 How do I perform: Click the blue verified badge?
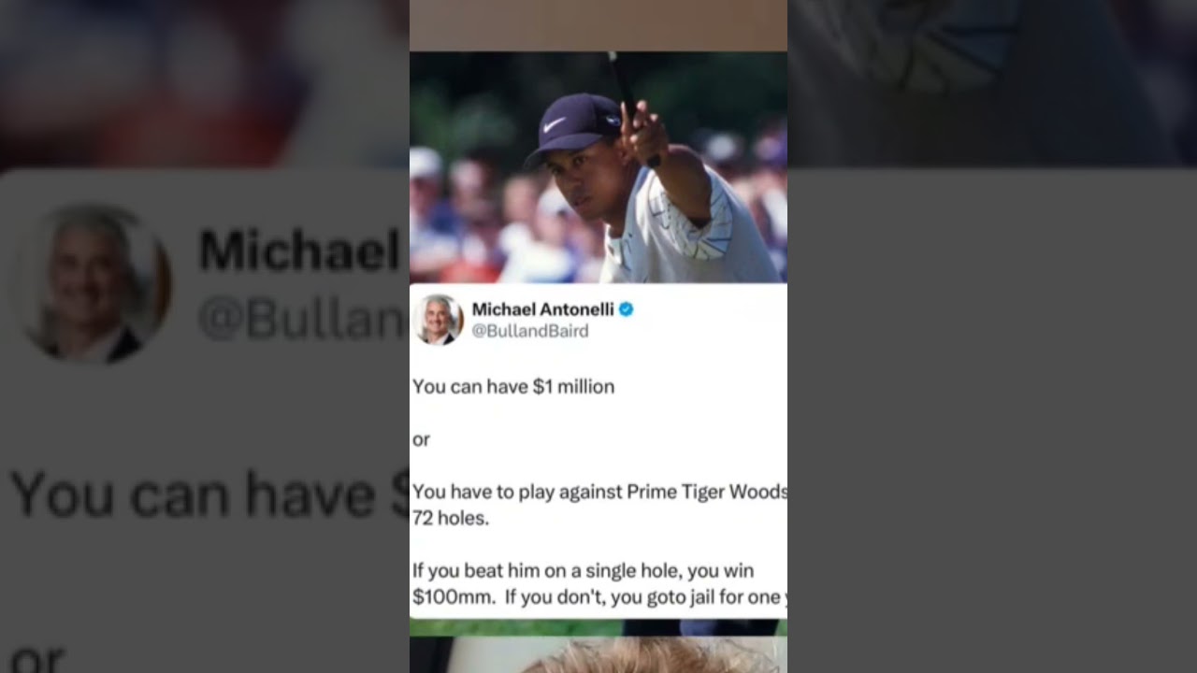click(626, 309)
